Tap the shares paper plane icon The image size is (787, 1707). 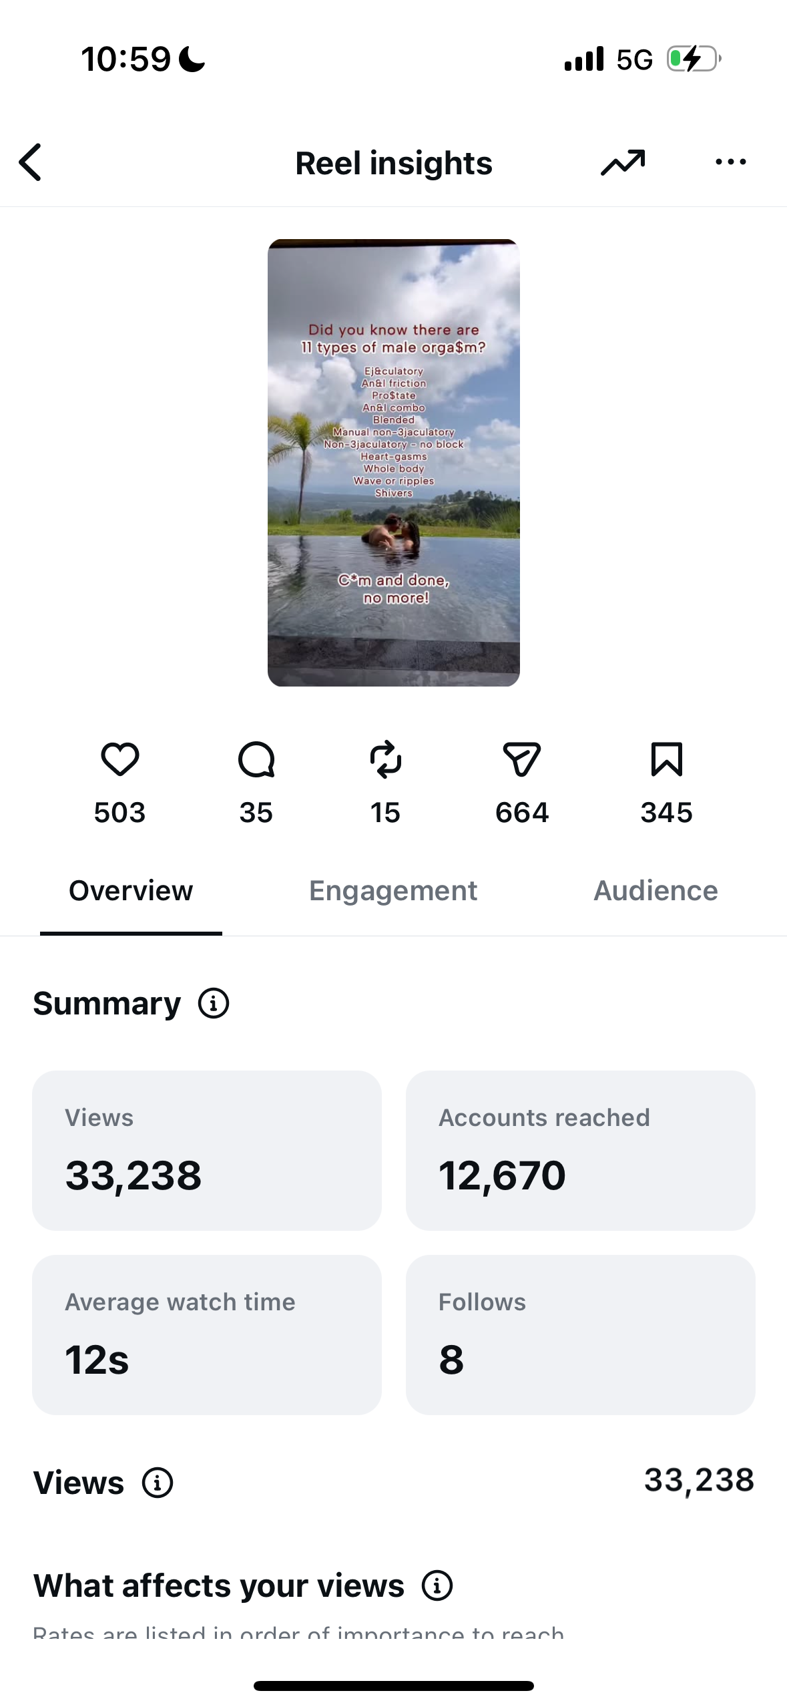(x=521, y=759)
